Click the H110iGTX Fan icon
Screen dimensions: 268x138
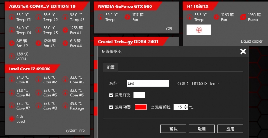point(216,17)
